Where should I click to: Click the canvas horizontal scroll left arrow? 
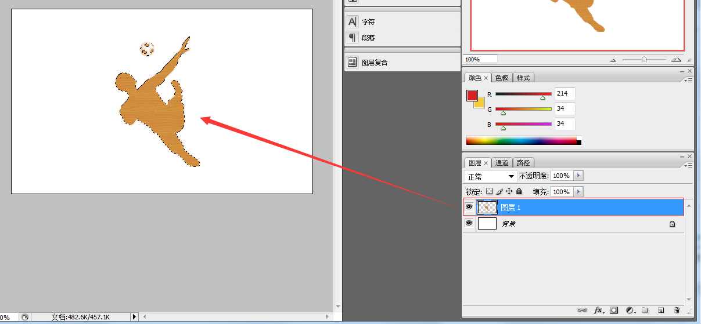pos(145,317)
